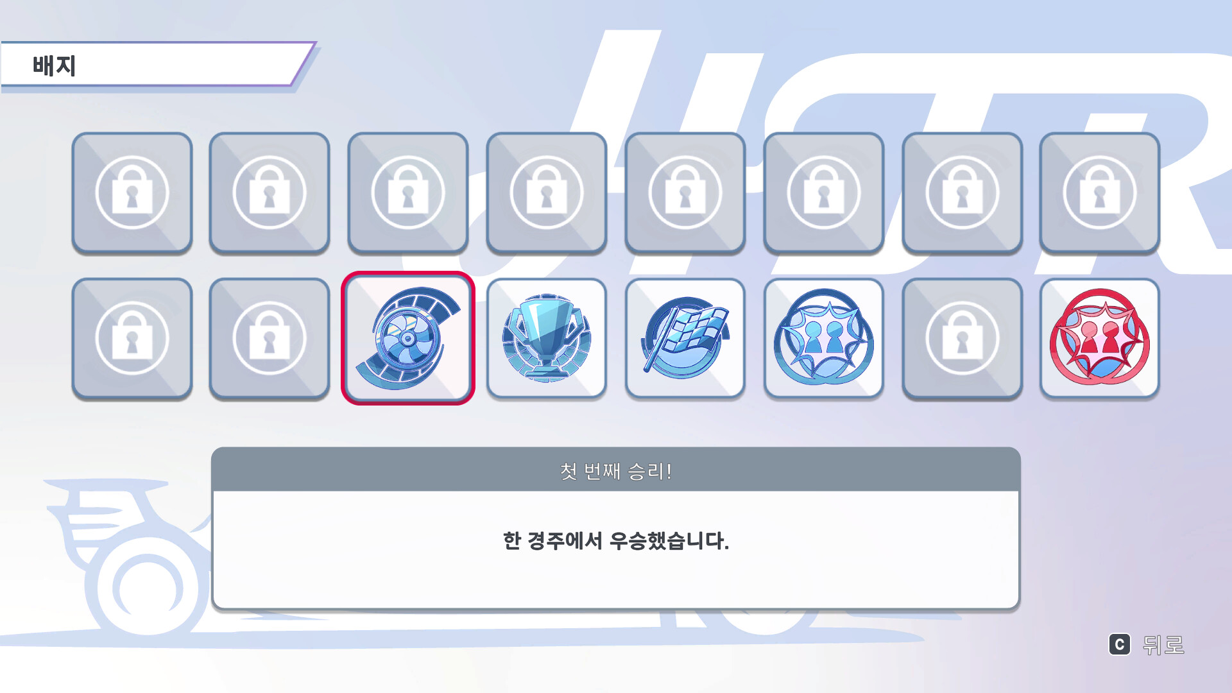Image resolution: width=1232 pixels, height=693 pixels.
Task: Click the 한 경주에서 우승했습니다 description text
Action: (x=616, y=541)
